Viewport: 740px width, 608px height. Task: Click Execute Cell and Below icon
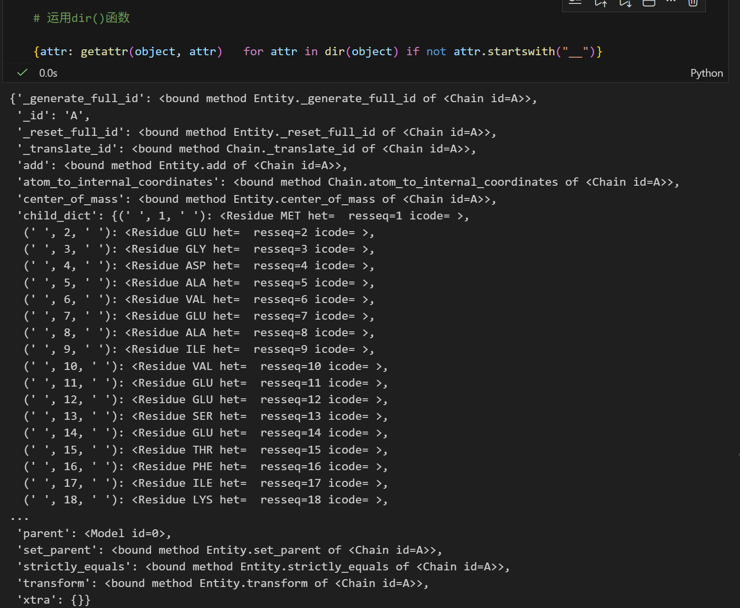625,3
